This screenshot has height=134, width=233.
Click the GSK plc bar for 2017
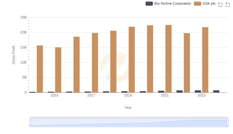pyautogui.click(x=95, y=63)
